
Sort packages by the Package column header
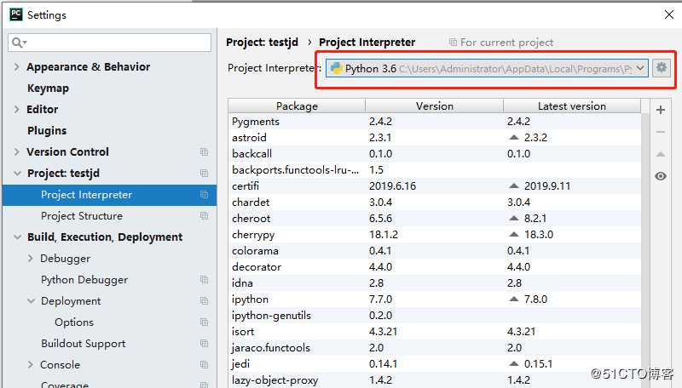pos(297,106)
